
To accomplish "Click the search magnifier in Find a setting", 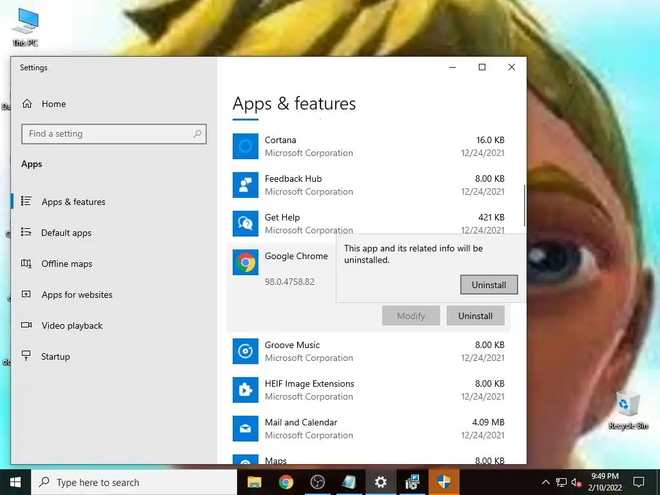I will [197, 134].
